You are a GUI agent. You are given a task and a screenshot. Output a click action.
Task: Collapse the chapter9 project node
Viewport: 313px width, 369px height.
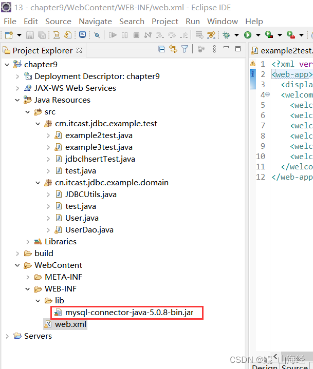point(7,65)
